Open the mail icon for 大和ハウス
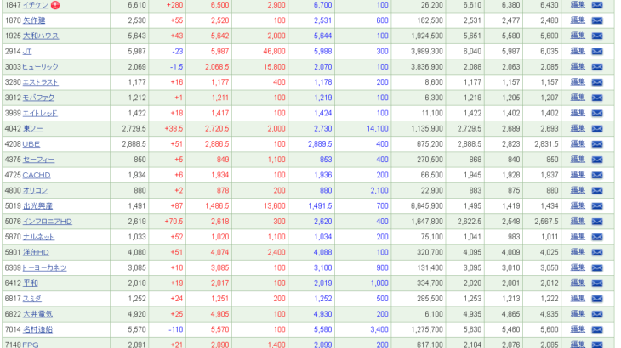The width and height of the screenshot is (621, 348). 597,36
